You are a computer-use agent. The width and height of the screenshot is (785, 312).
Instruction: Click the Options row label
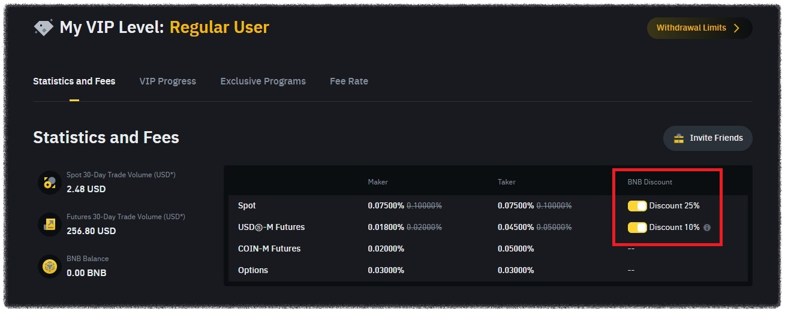pos(253,270)
